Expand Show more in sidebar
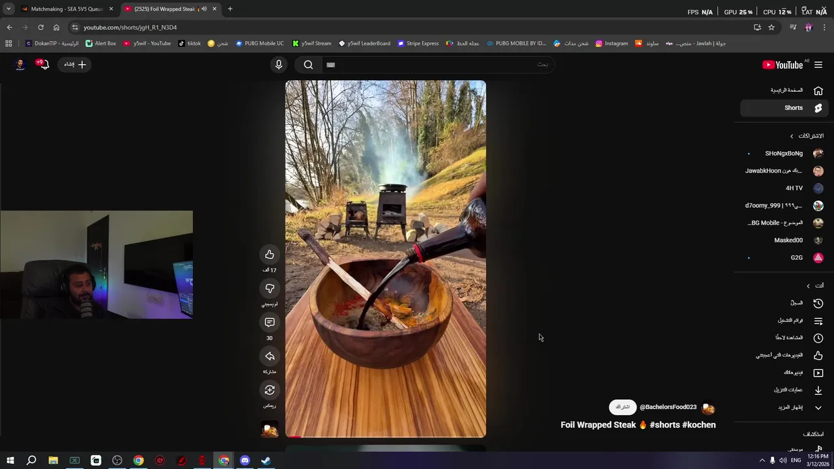 784,408
